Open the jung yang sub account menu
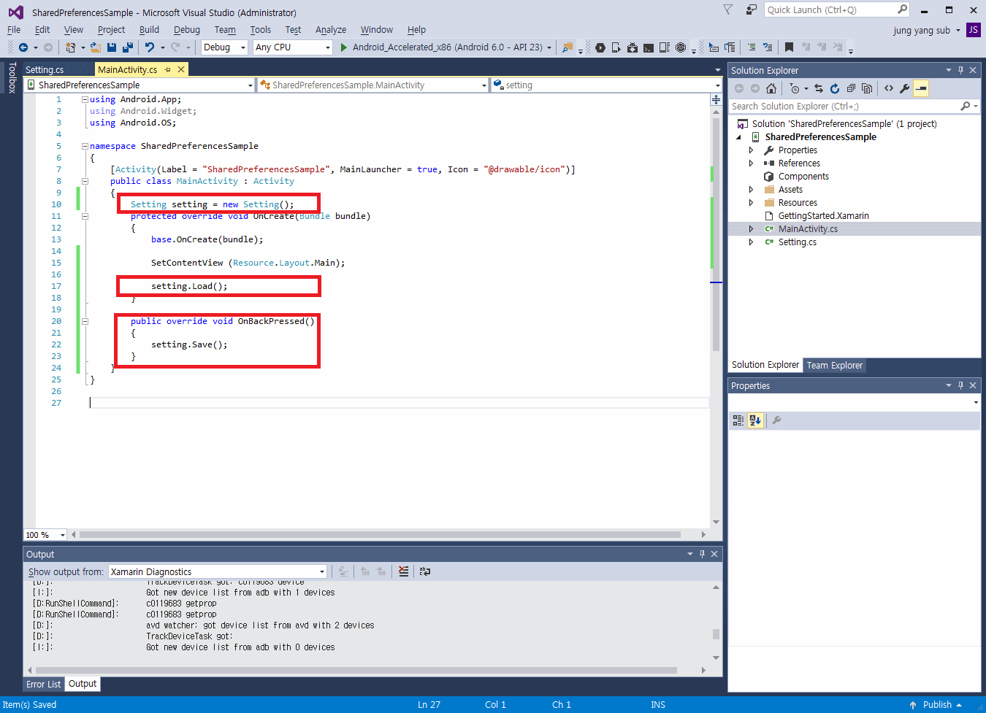The height and width of the screenshot is (713, 986). pos(926,31)
